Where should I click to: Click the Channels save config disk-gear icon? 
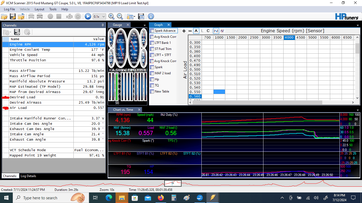17,32
